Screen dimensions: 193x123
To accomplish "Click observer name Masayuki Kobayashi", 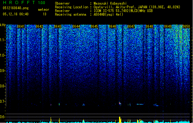I will pyautogui.click(x=110, y=3).
